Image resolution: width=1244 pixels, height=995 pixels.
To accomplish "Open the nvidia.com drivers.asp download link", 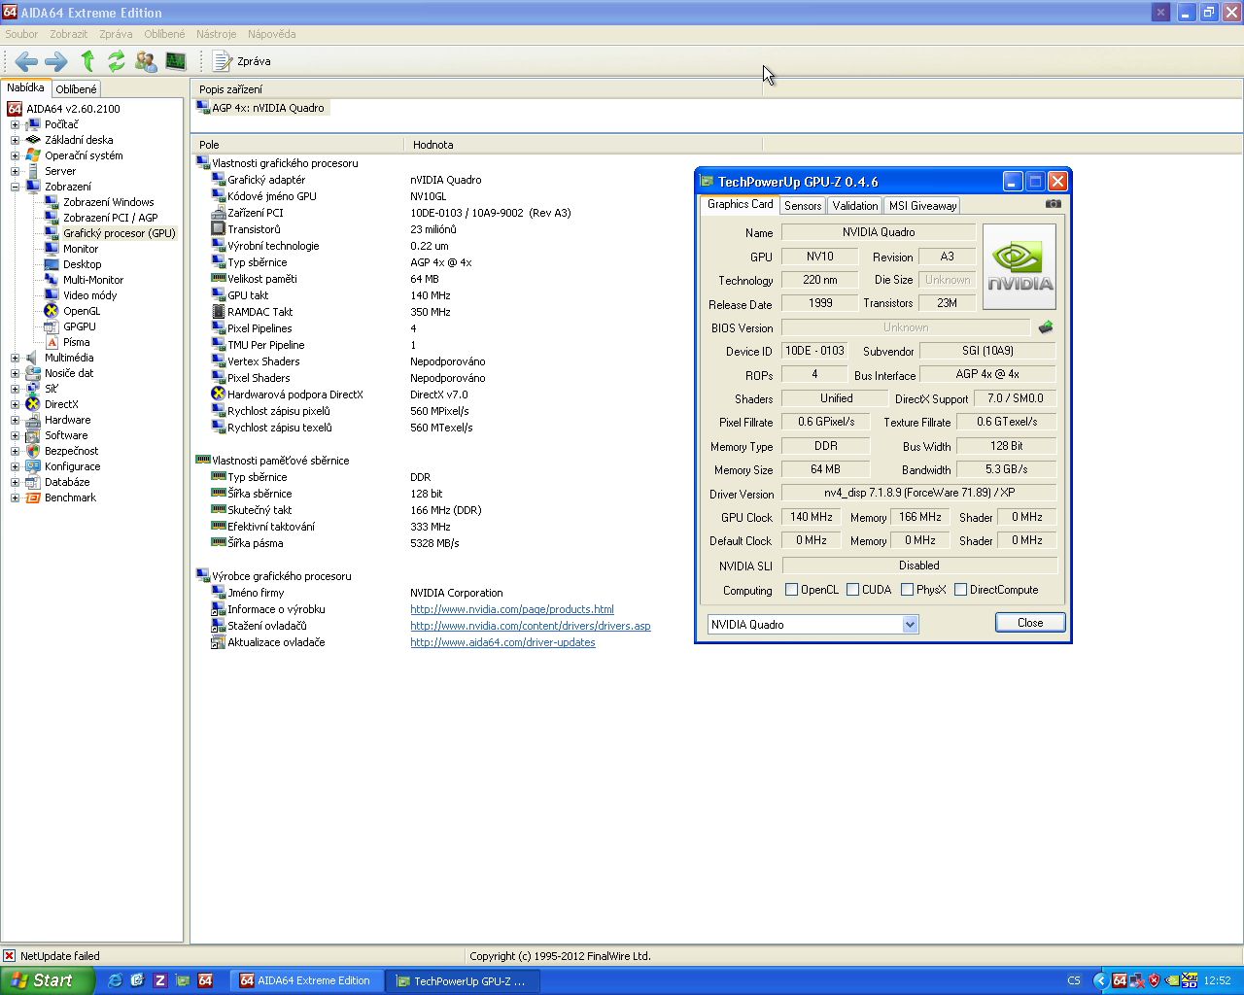I will (530, 626).
